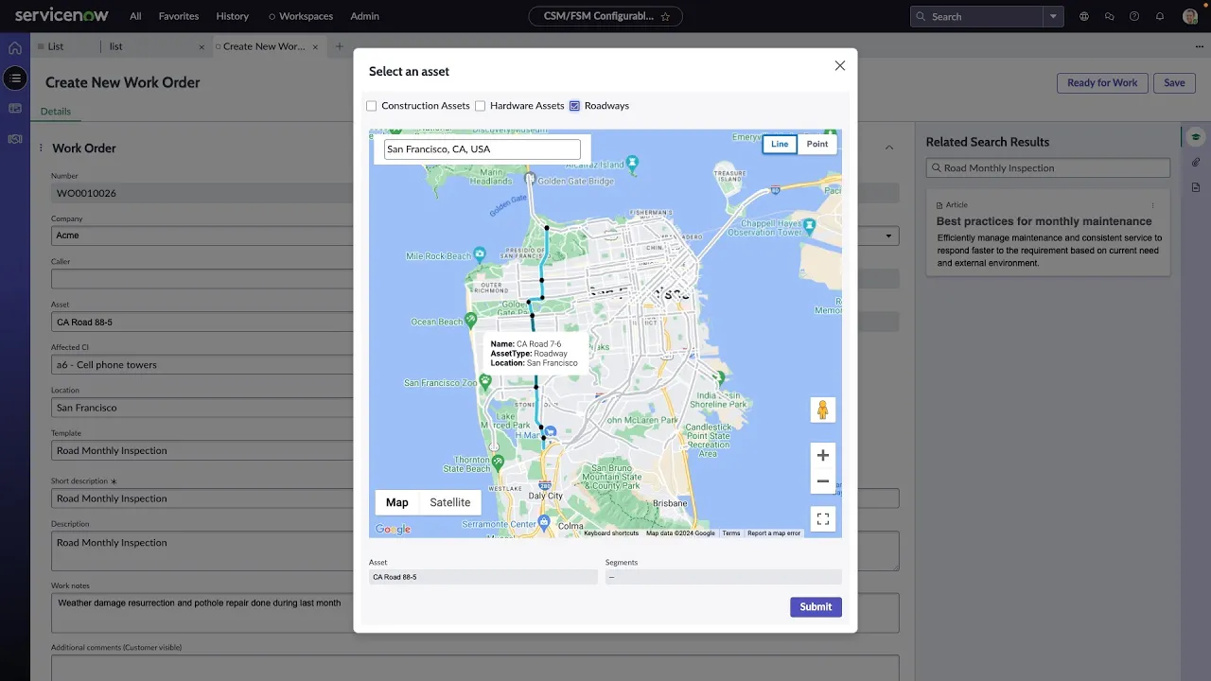Click the map zoom out control
The image size is (1211, 681).
click(822, 481)
